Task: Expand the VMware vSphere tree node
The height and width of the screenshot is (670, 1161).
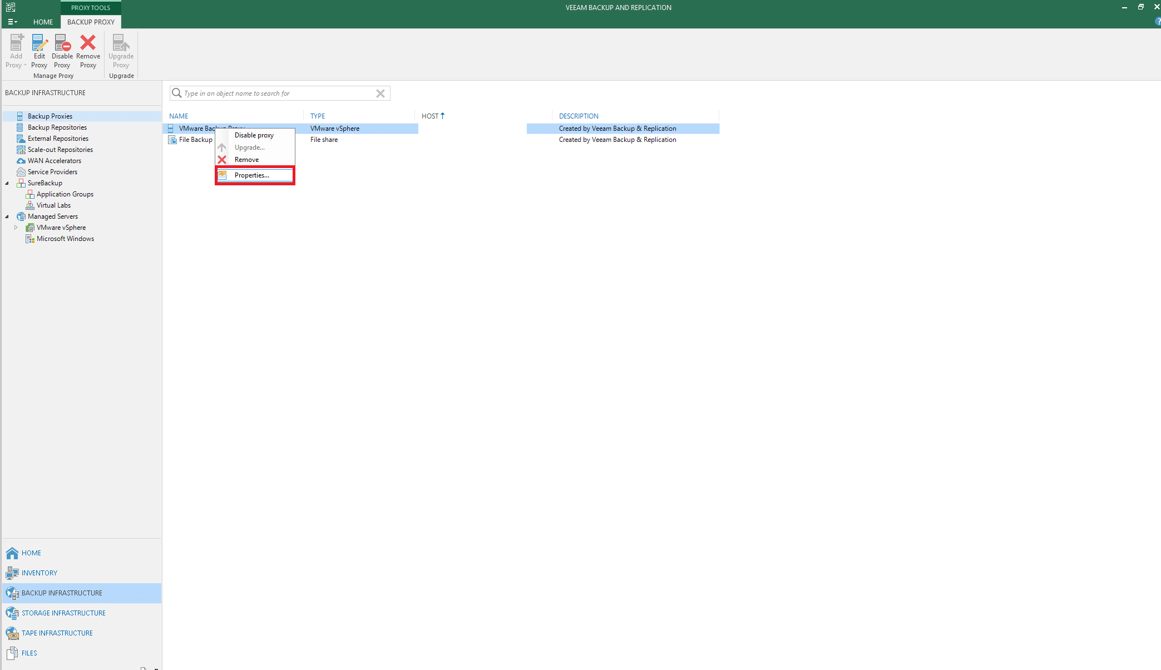Action: (16, 228)
